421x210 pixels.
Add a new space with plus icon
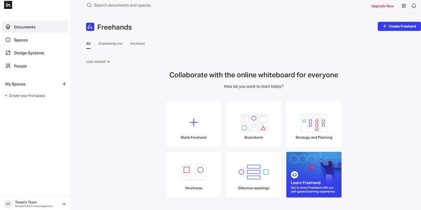pyautogui.click(x=64, y=84)
